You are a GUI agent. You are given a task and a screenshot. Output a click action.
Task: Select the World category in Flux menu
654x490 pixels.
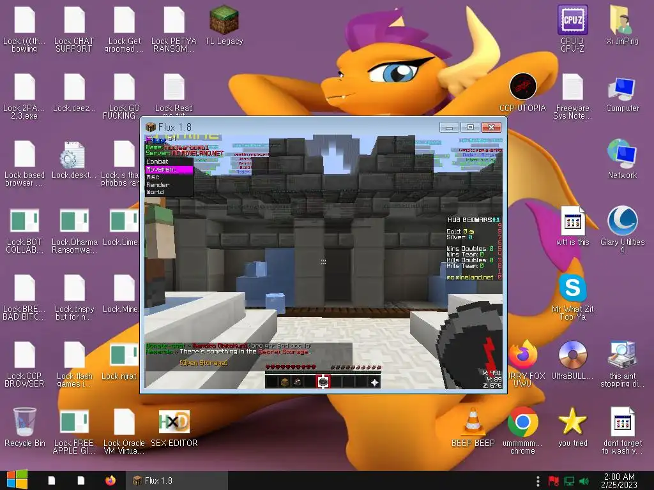pyautogui.click(x=169, y=192)
